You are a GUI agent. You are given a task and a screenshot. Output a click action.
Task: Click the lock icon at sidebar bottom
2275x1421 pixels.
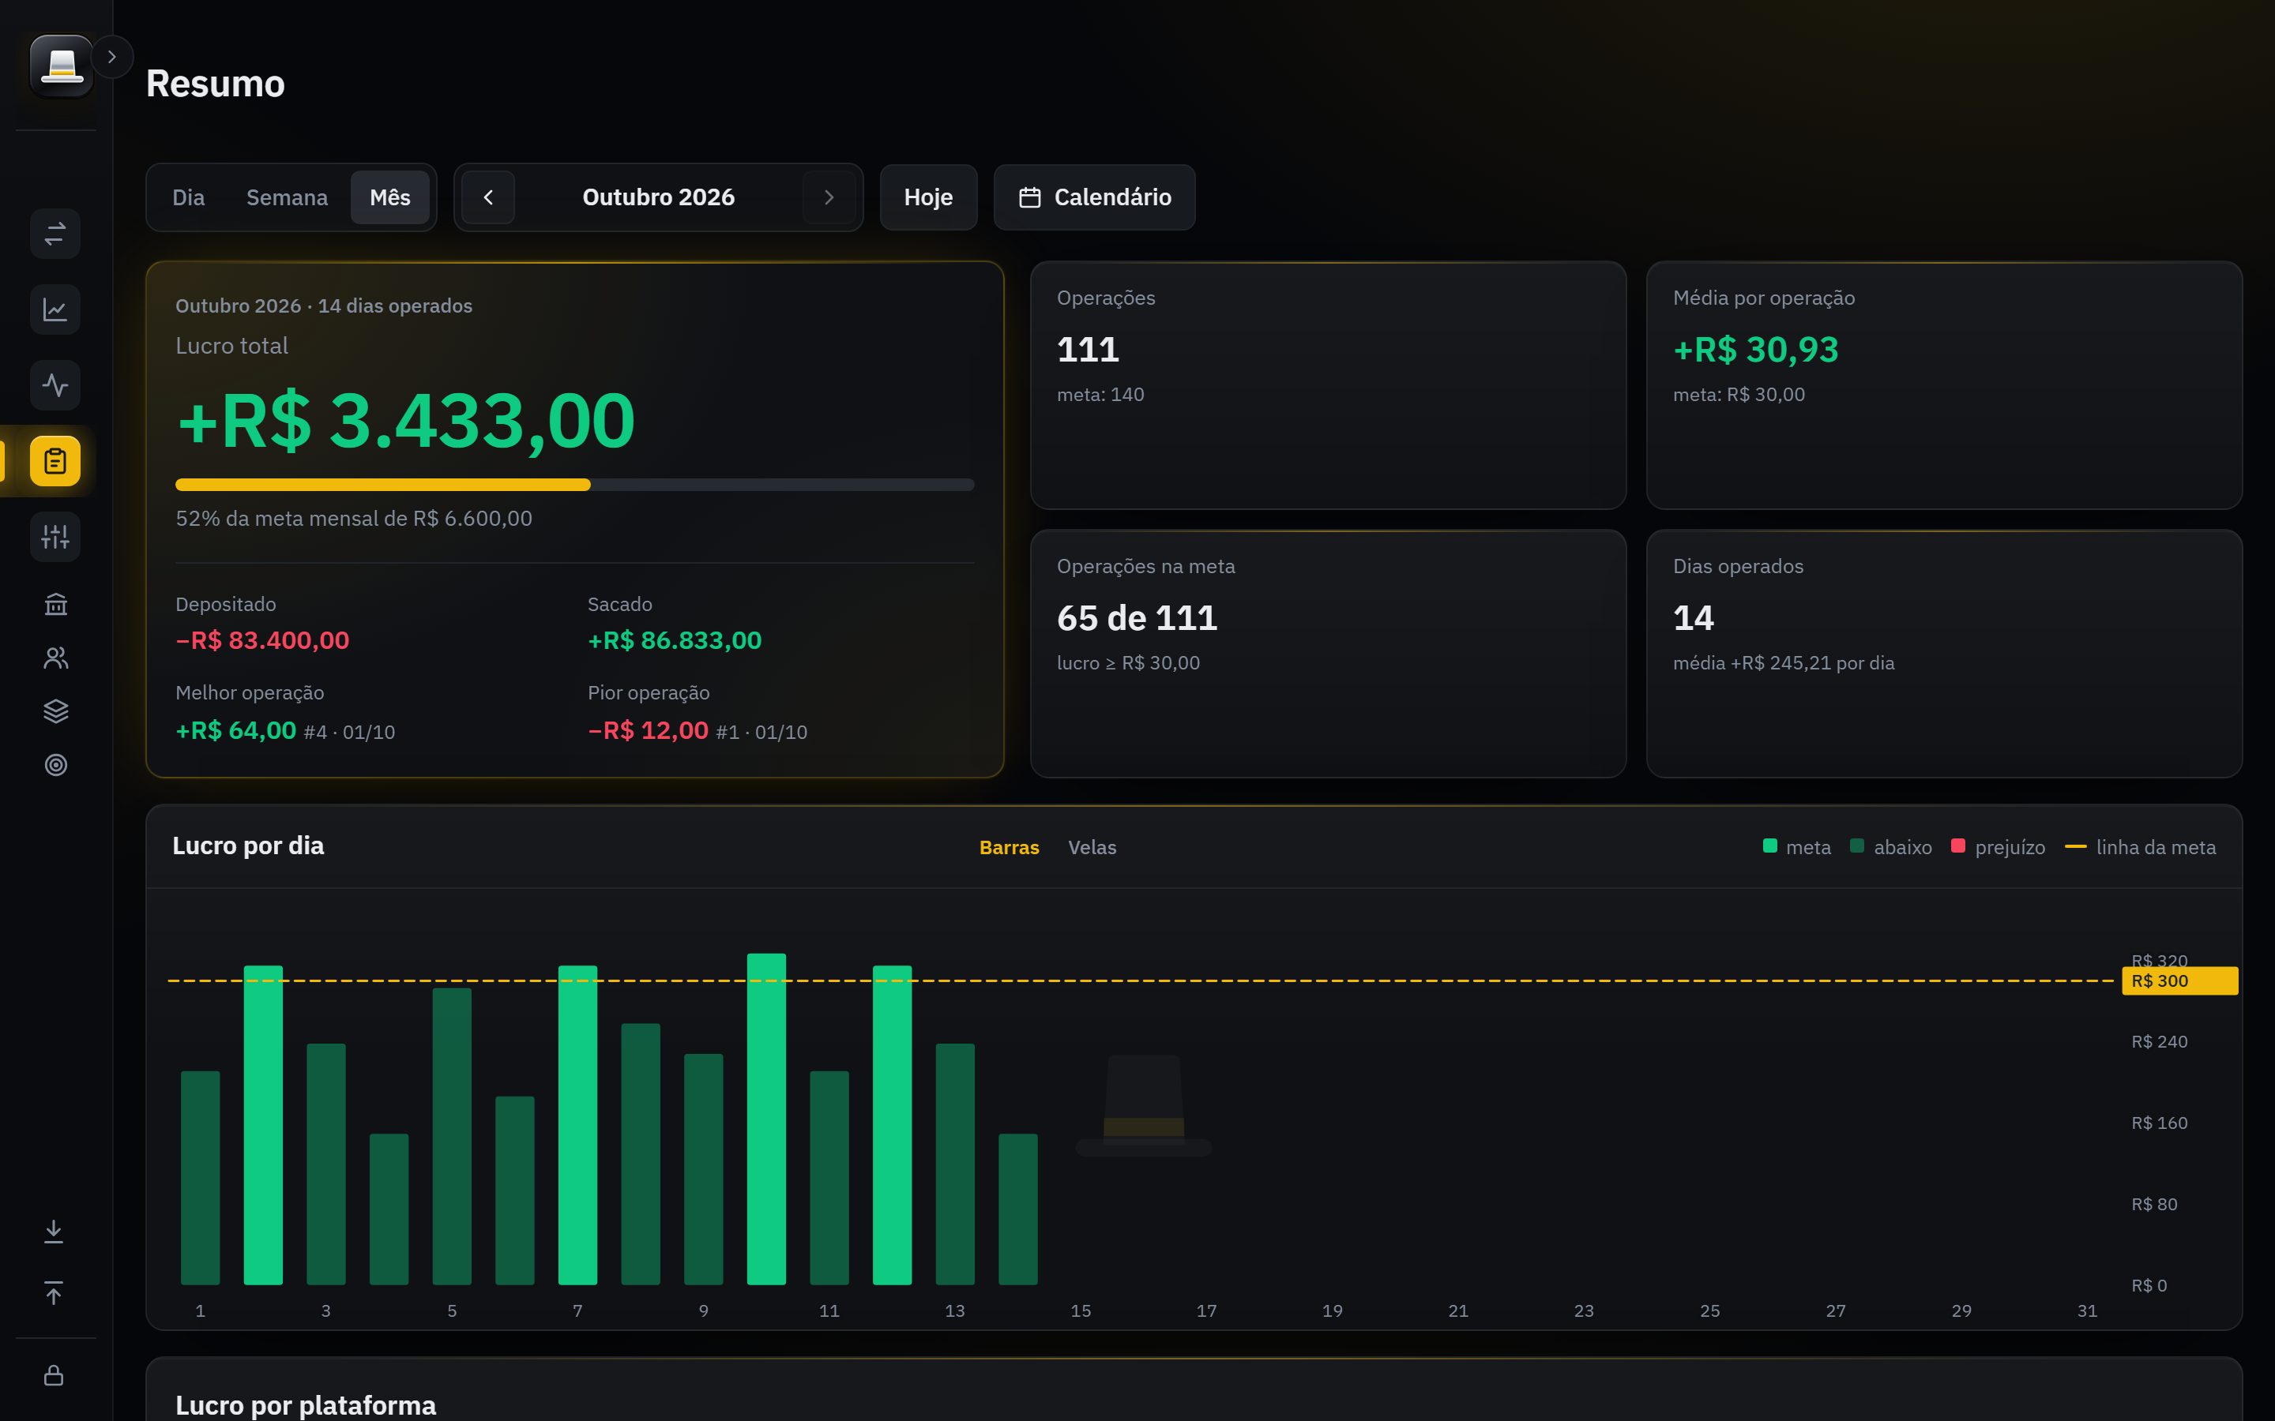click(54, 1375)
